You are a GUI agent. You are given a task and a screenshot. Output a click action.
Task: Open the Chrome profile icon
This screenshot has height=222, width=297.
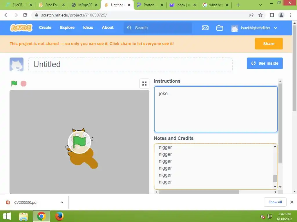click(281, 15)
